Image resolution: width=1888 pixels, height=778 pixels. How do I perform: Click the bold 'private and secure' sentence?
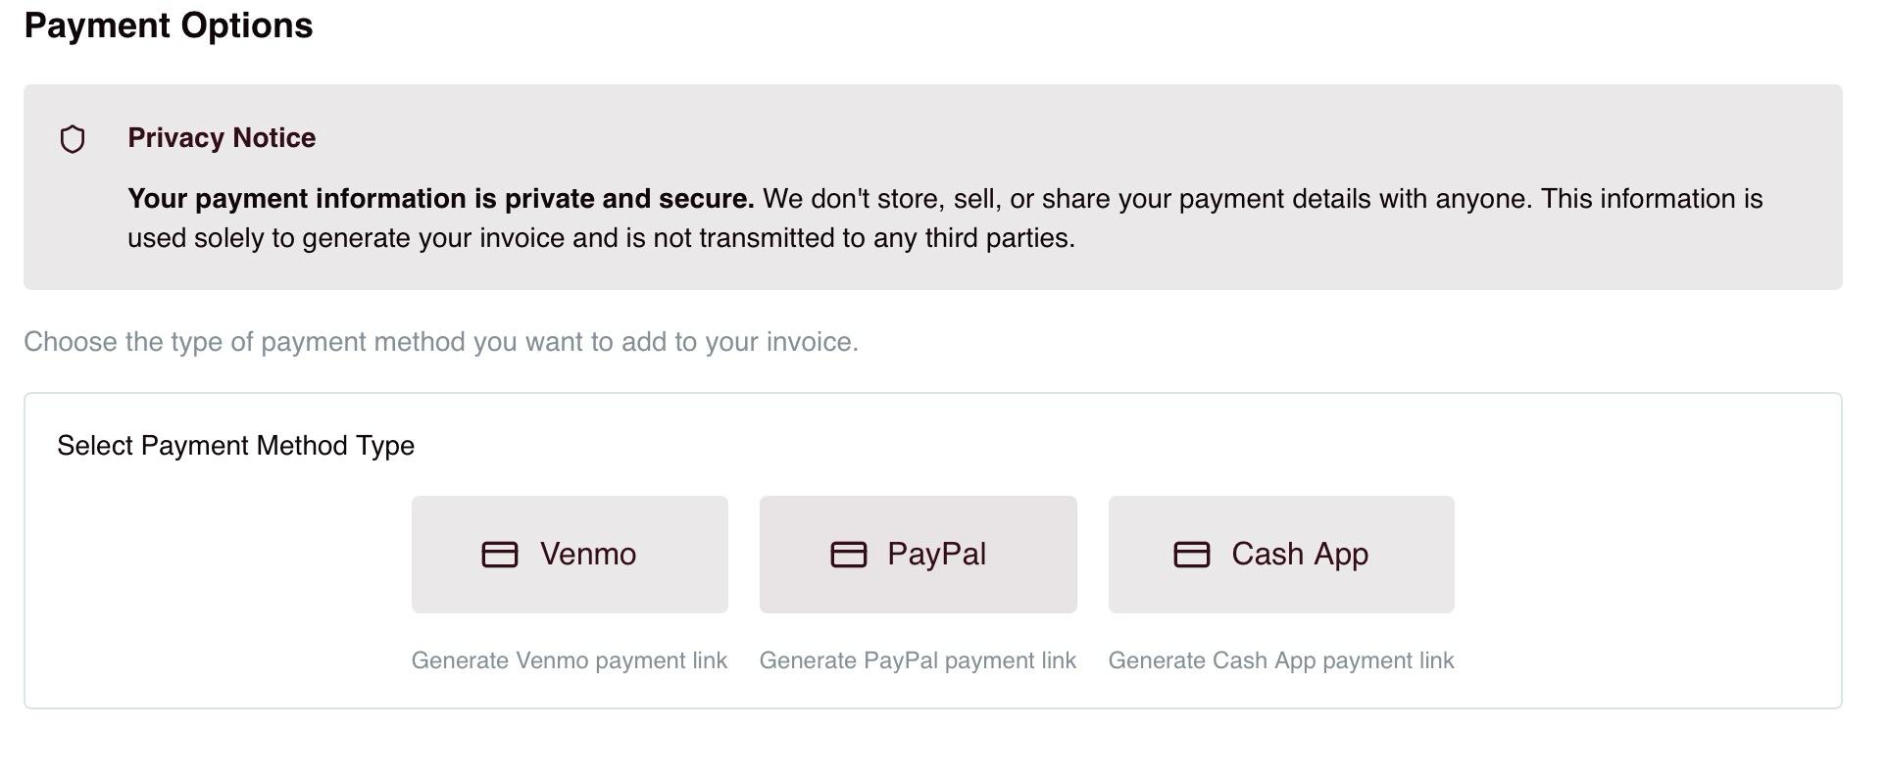441,199
